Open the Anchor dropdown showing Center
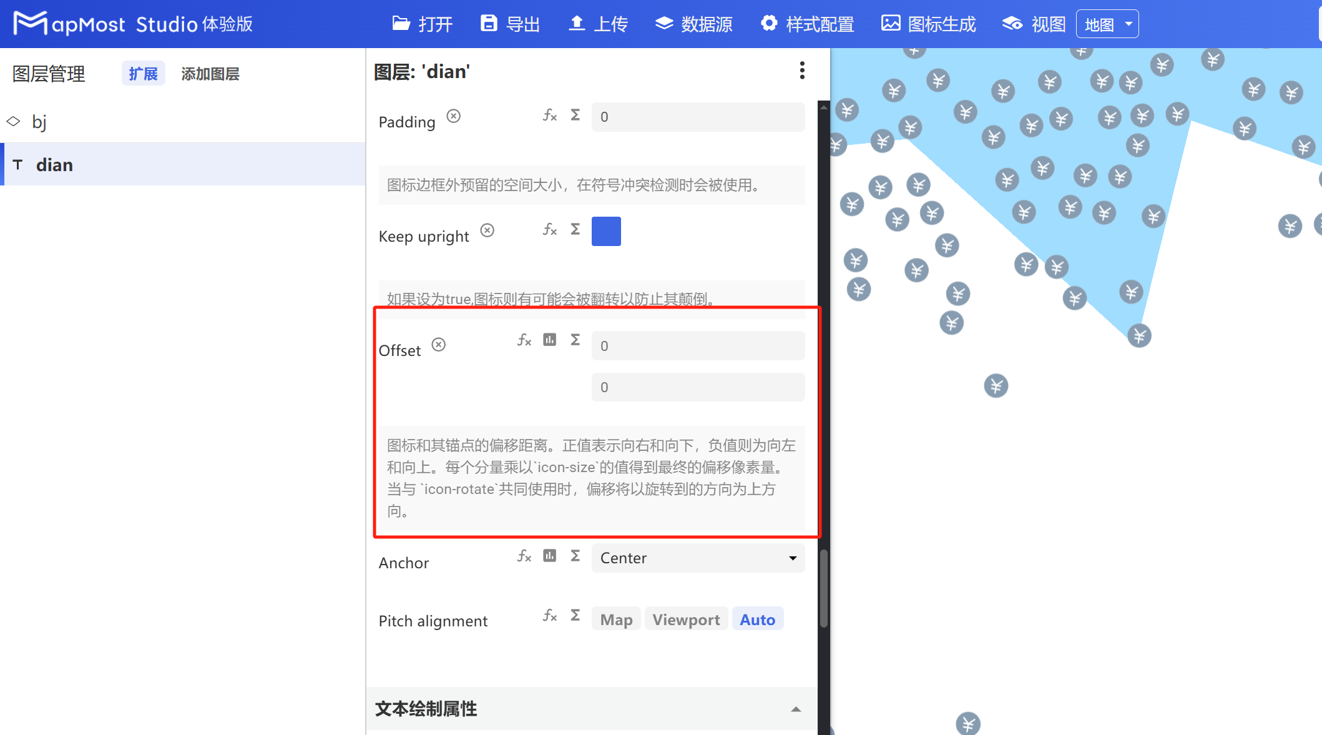Viewport: 1322px width, 735px height. coord(697,558)
